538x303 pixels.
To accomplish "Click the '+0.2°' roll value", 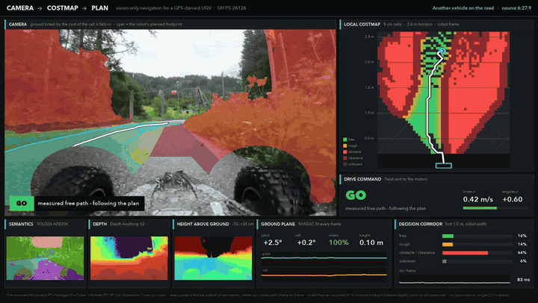I will [306, 243].
